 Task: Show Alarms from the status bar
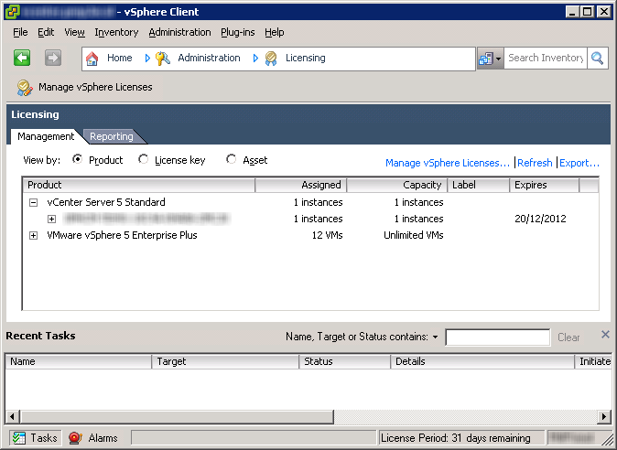pyautogui.click(x=75, y=438)
